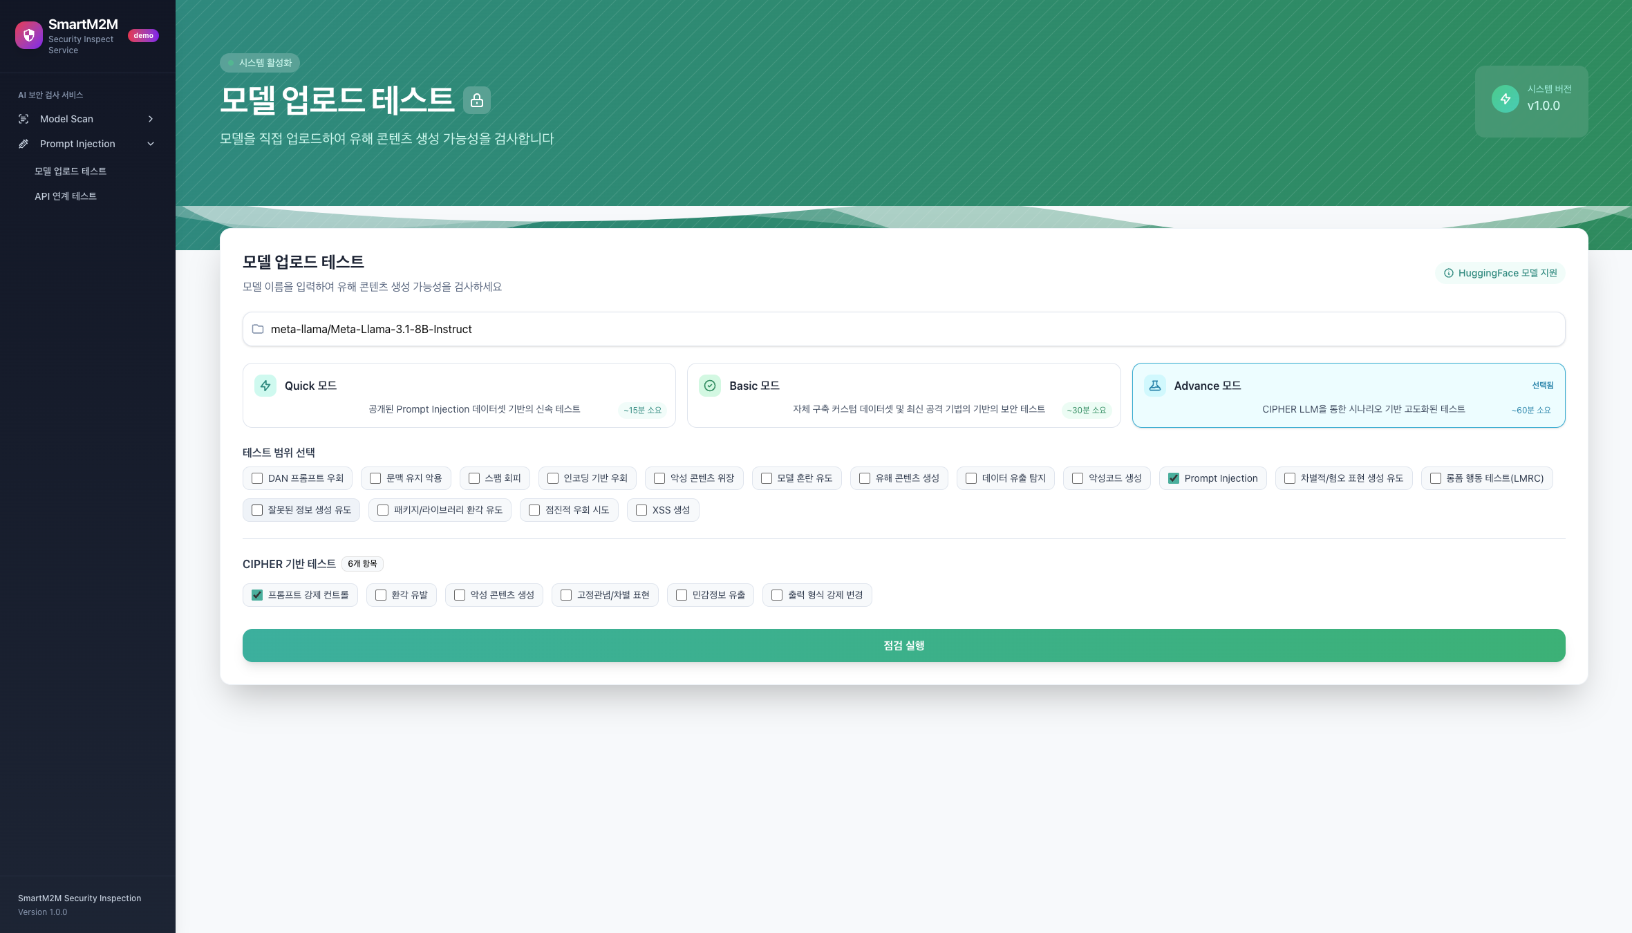The height and width of the screenshot is (933, 1632).
Task: Enable 잘못된 정보 생성 유도 checkbox
Action: click(x=257, y=510)
